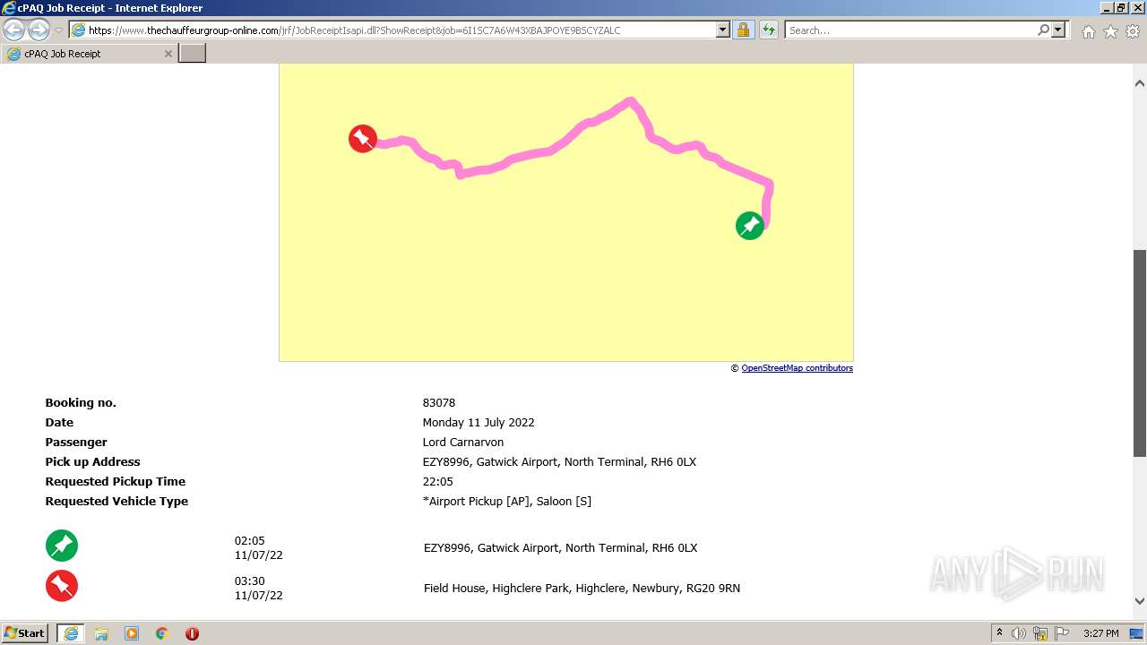Click the Action Center flag icon

point(1062,633)
